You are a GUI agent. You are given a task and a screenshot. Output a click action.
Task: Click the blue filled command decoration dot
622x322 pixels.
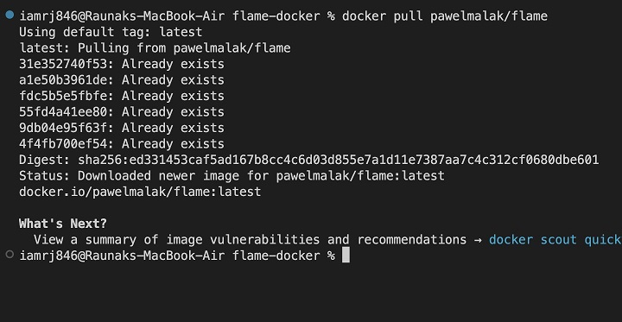[10, 15]
